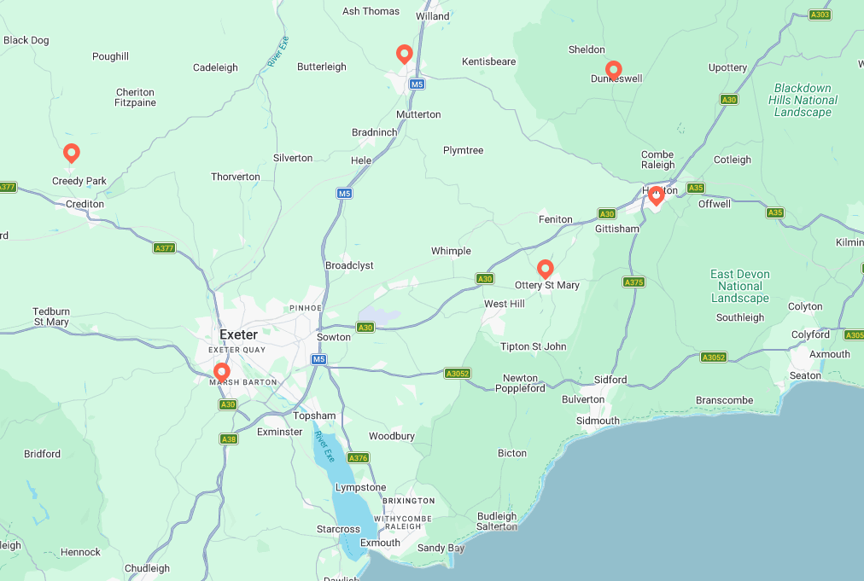Open the pin on Dunkeswell
The width and height of the screenshot is (864, 581).
coord(613,71)
